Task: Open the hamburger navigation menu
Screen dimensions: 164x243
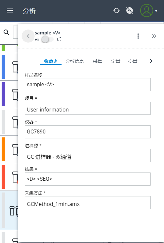Action: point(10,11)
